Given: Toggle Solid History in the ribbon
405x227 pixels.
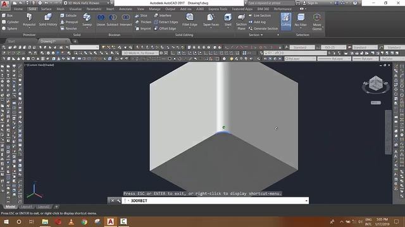Looking at the screenshot, I should [48, 20].
